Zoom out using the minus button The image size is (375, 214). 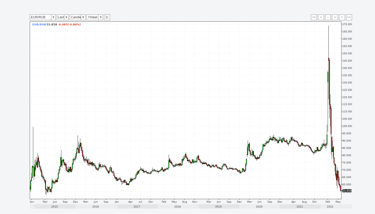pyautogui.click(x=328, y=17)
